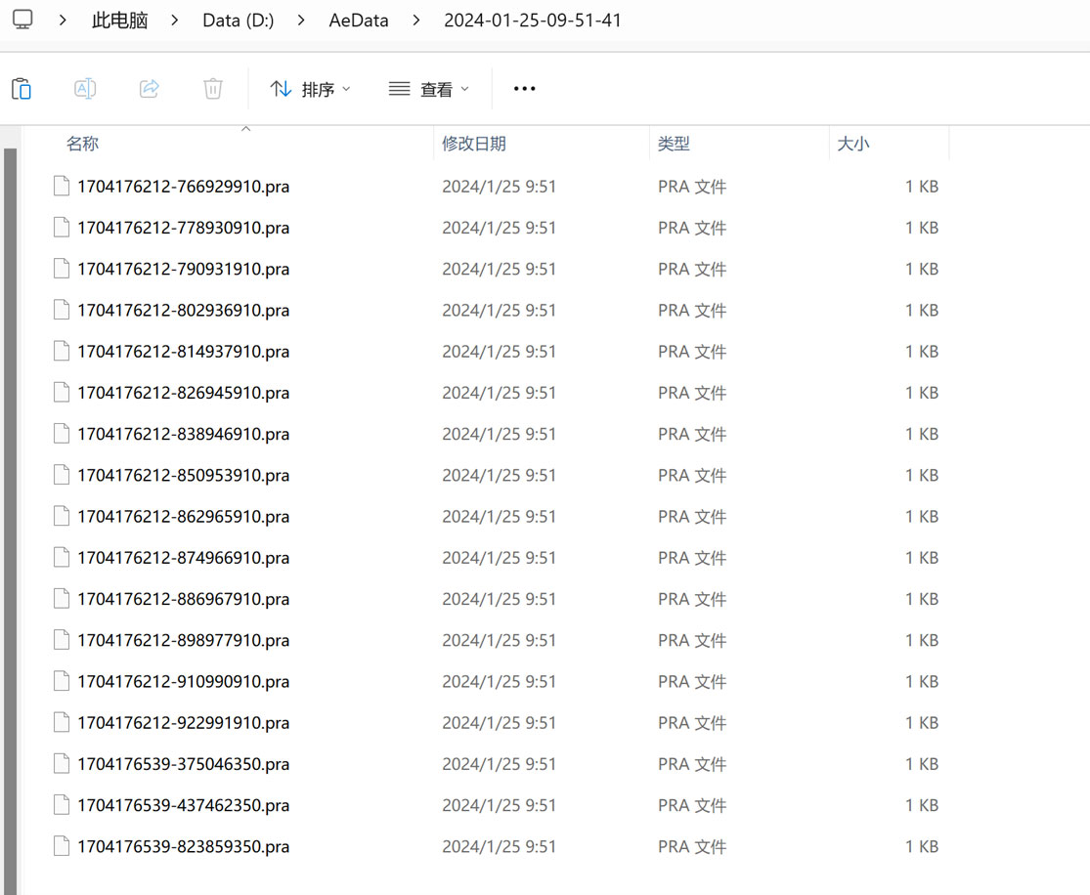Click the Rename icon in toolbar

(x=85, y=89)
